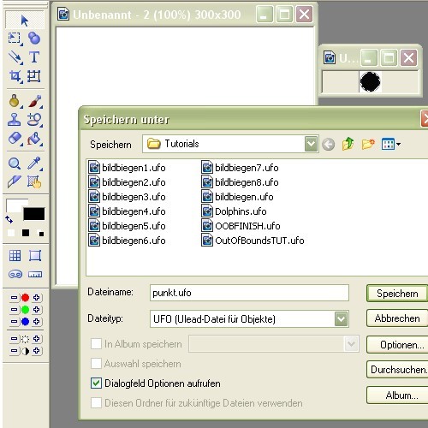This screenshot has height=428, width=428.
Task: Decrease the blue color channel
Action: pos(14,322)
